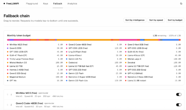This screenshot has height=110, width=186.
Task: Go to the Analytics tab
Action: point(72,4)
